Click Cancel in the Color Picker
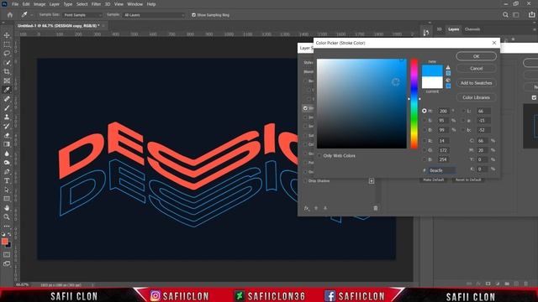The width and height of the screenshot is (538, 302). [x=477, y=69]
